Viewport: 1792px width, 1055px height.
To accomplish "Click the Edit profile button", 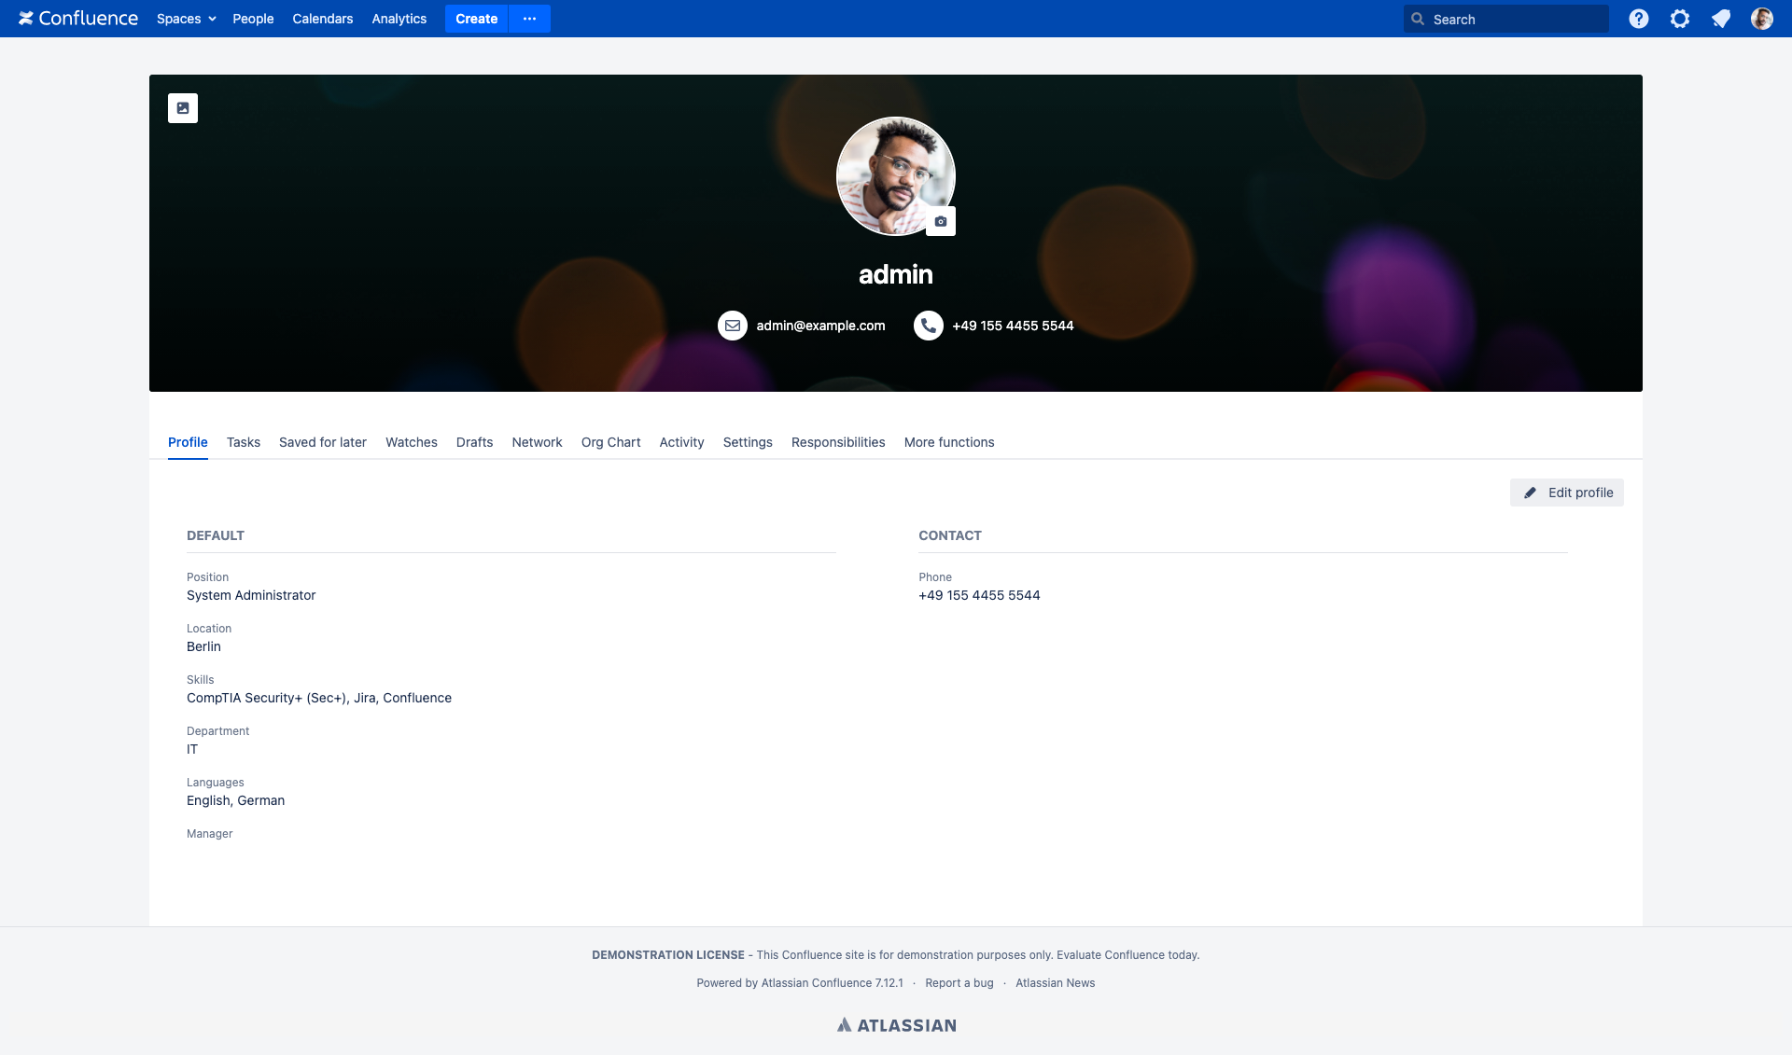I will click(1566, 493).
